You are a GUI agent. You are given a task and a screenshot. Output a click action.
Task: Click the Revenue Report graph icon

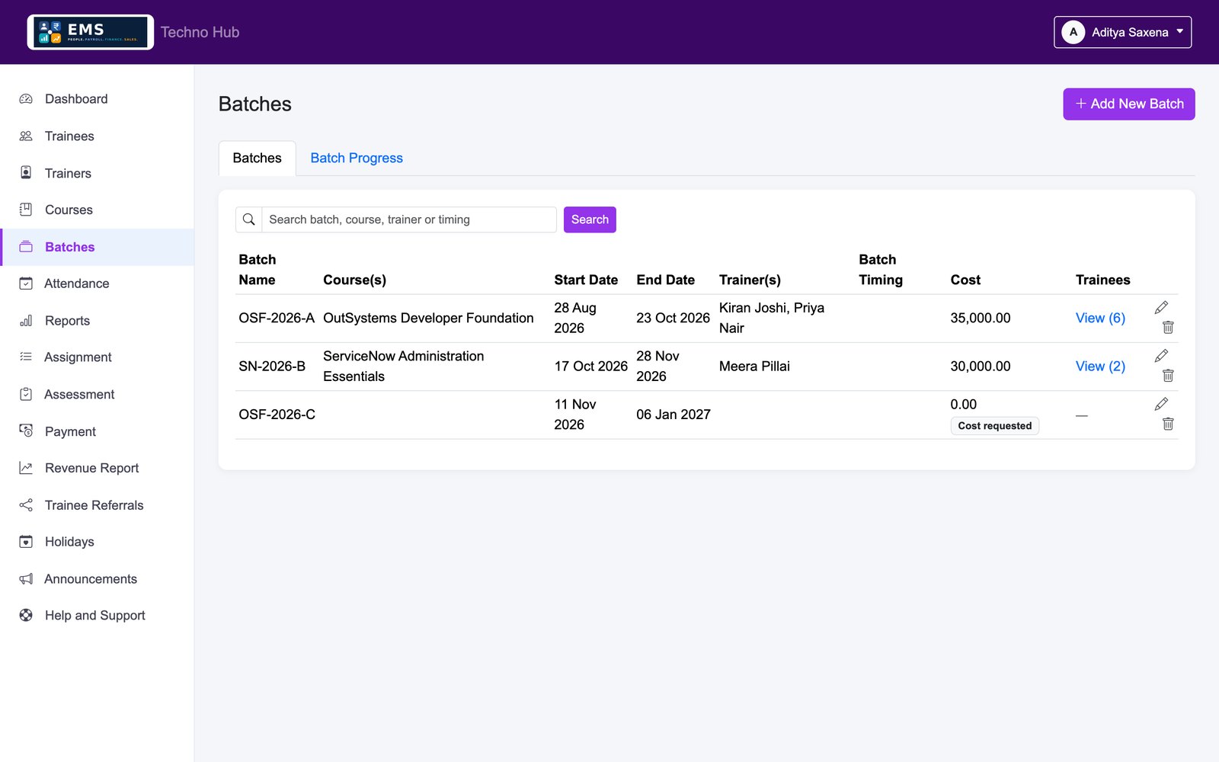[x=26, y=468]
